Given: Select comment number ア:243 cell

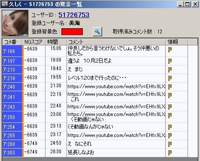Looking at the screenshot, I should (x=12, y=107).
